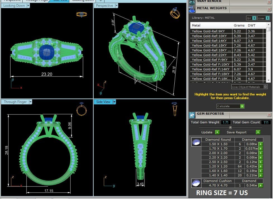Click green arrow for 4.70 X 4.70 cushion

[x=261, y=186]
